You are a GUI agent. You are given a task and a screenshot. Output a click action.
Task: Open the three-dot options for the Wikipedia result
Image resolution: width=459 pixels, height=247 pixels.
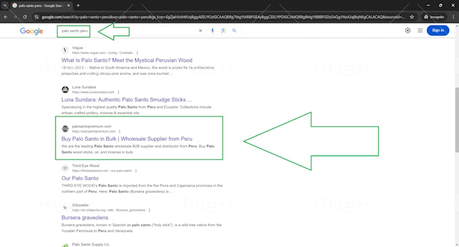(149, 210)
